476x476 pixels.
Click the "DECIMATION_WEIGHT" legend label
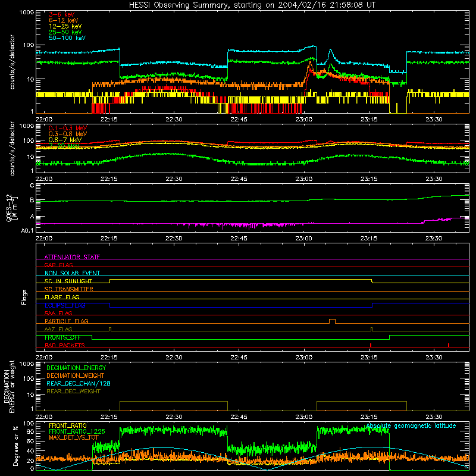click(x=76, y=375)
